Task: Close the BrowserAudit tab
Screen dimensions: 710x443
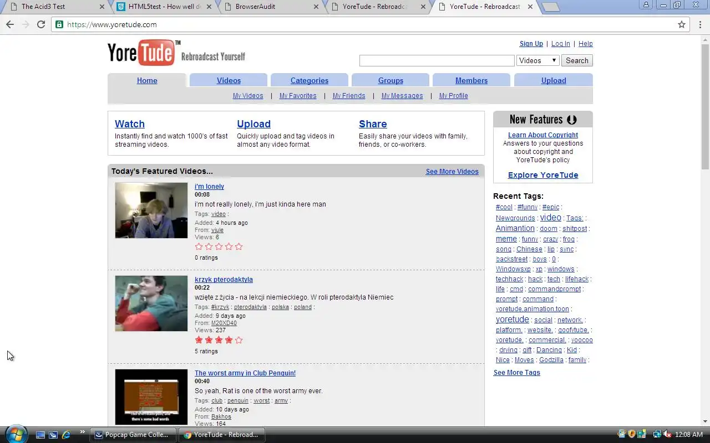Action: click(x=316, y=7)
